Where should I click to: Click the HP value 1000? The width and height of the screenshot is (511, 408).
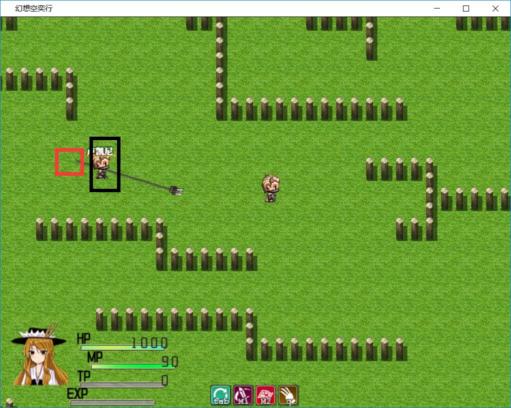pyautogui.click(x=149, y=343)
